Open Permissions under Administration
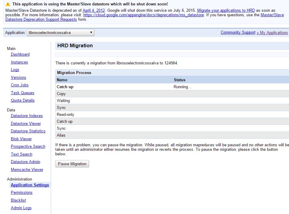 click(x=22, y=193)
